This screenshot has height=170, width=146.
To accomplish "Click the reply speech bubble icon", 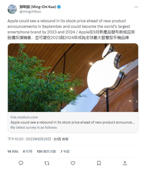I will [21, 163].
